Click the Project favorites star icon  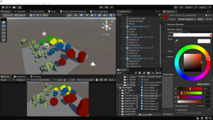tap(153, 73)
